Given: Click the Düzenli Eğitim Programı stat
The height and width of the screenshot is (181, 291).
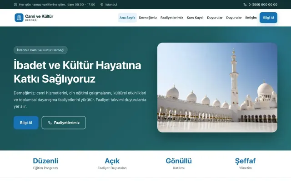Looking at the screenshot, I should coord(45,164).
